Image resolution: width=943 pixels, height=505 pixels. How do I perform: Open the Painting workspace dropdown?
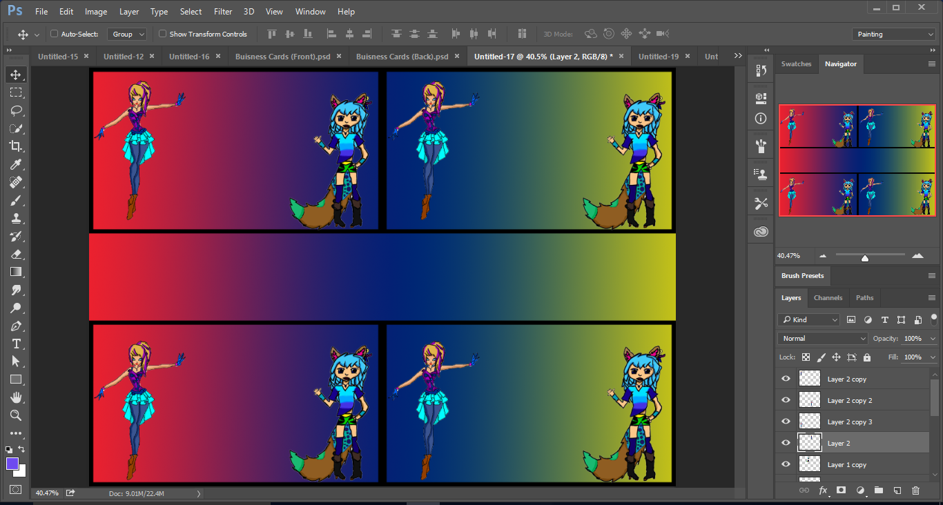[893, 34]
